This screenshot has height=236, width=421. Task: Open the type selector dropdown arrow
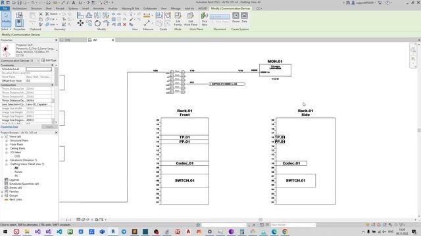[x=57, y=50]
